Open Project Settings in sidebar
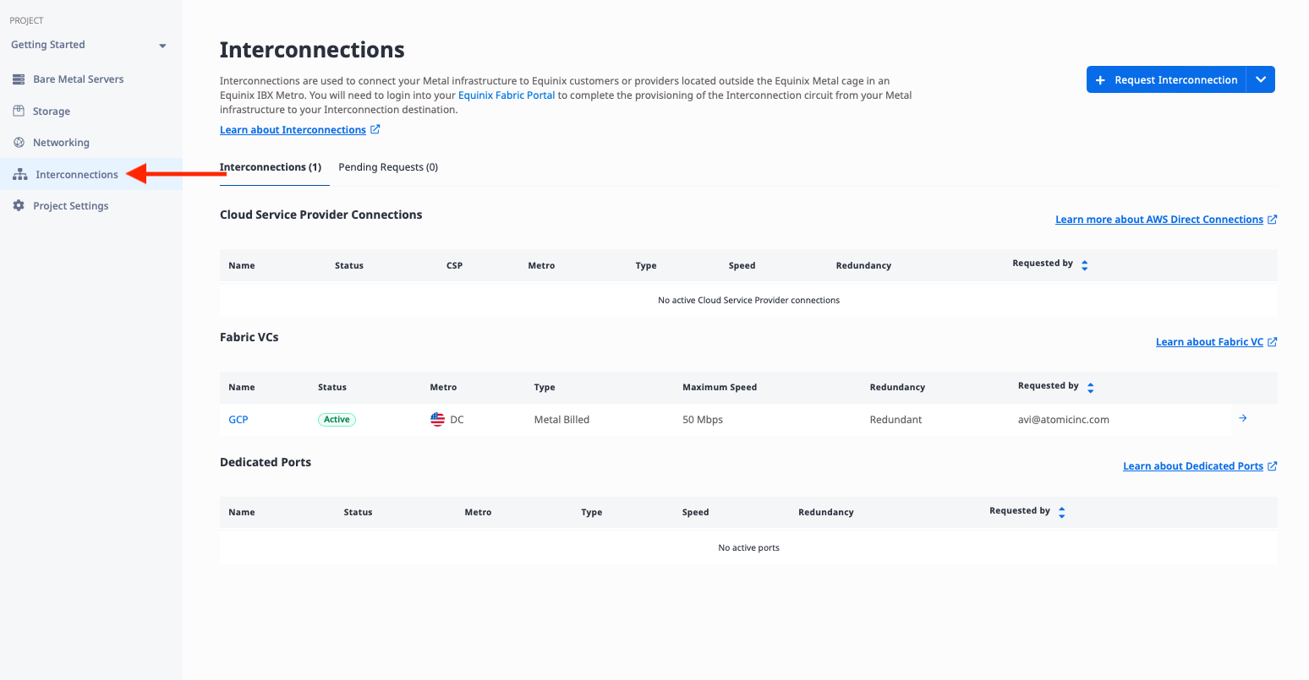 click(71, 206)
